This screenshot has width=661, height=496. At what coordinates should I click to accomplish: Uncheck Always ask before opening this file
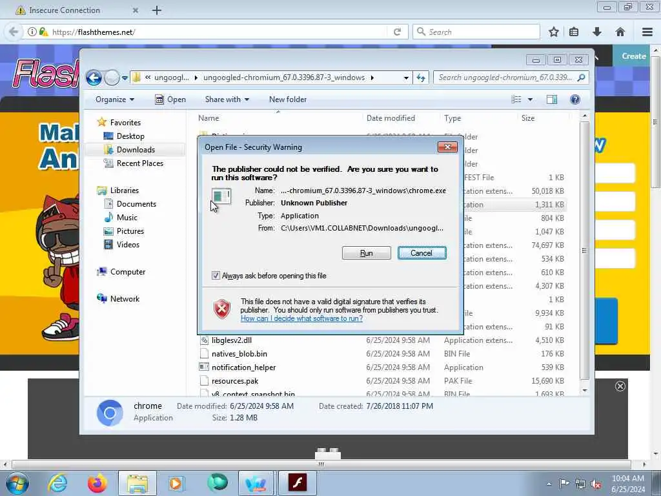tap(216, 275)
